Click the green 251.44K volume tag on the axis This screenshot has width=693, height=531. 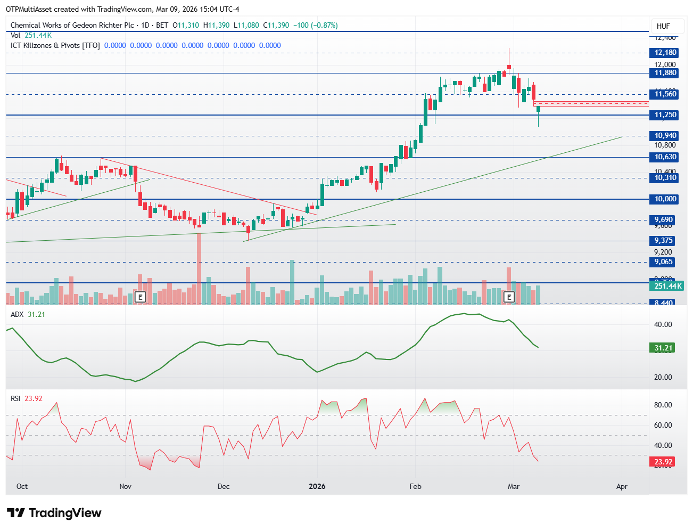click(667, 287)
